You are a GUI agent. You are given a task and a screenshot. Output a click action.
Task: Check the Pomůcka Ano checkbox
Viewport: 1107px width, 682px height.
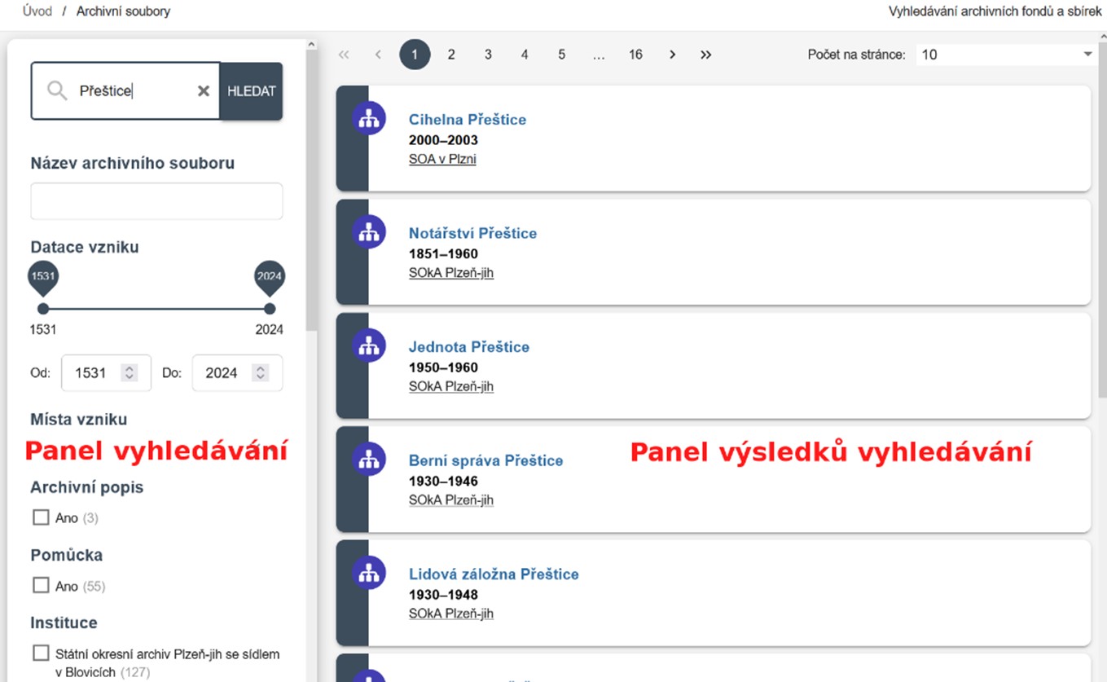pos(41,585)
